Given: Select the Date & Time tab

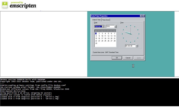Looking at the screenshot, I should click(97, 20).
